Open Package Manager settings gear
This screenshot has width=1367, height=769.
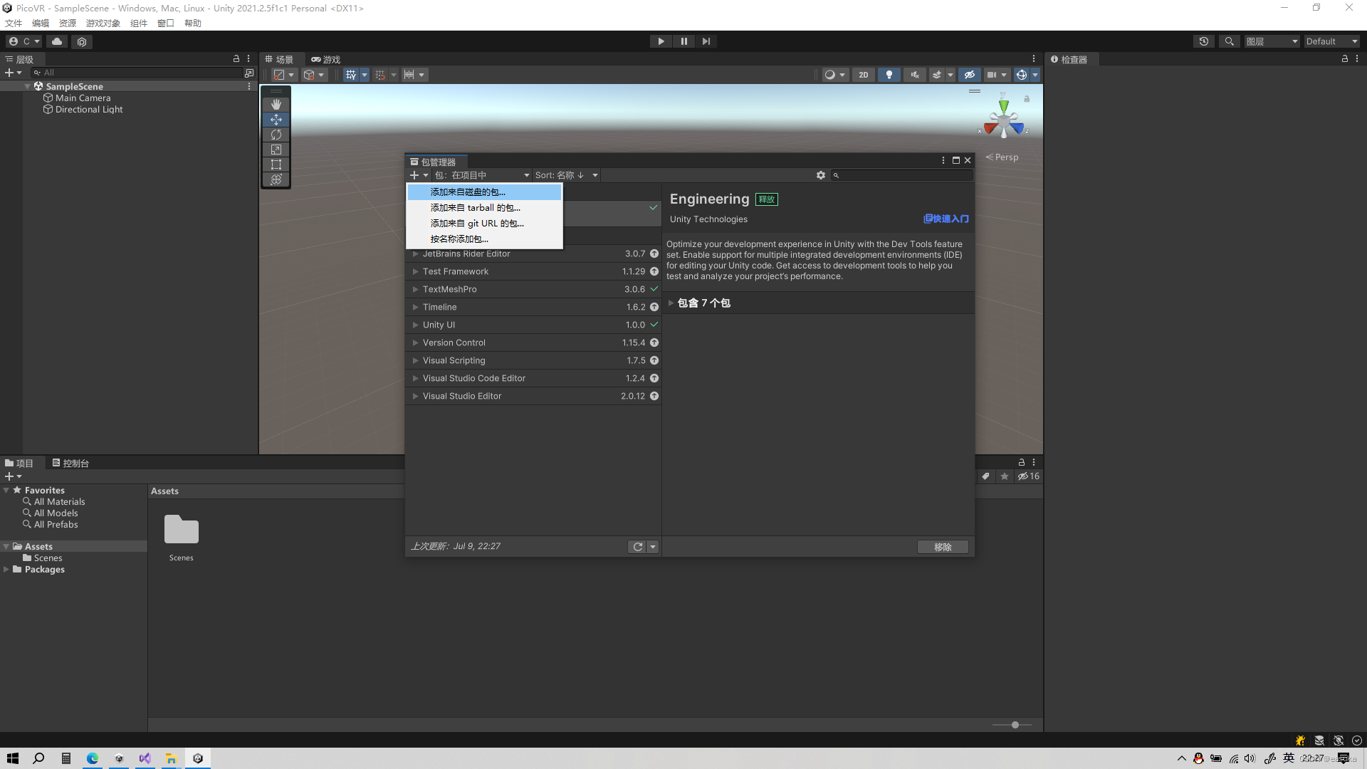[820, 175]
